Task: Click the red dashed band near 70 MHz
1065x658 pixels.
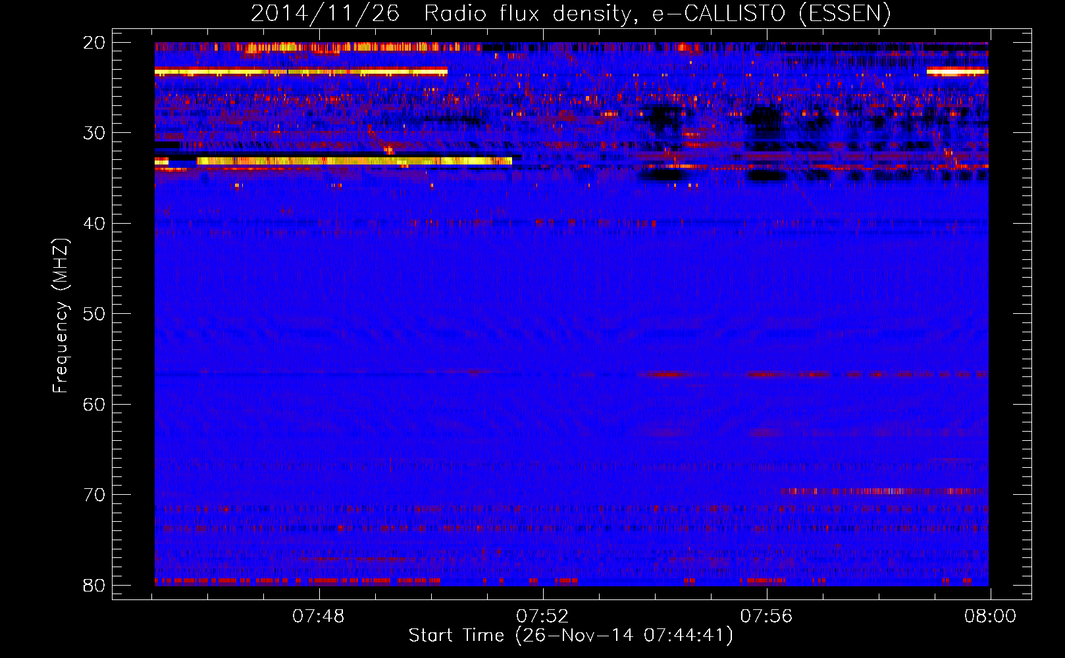Action: click(885, 491)
